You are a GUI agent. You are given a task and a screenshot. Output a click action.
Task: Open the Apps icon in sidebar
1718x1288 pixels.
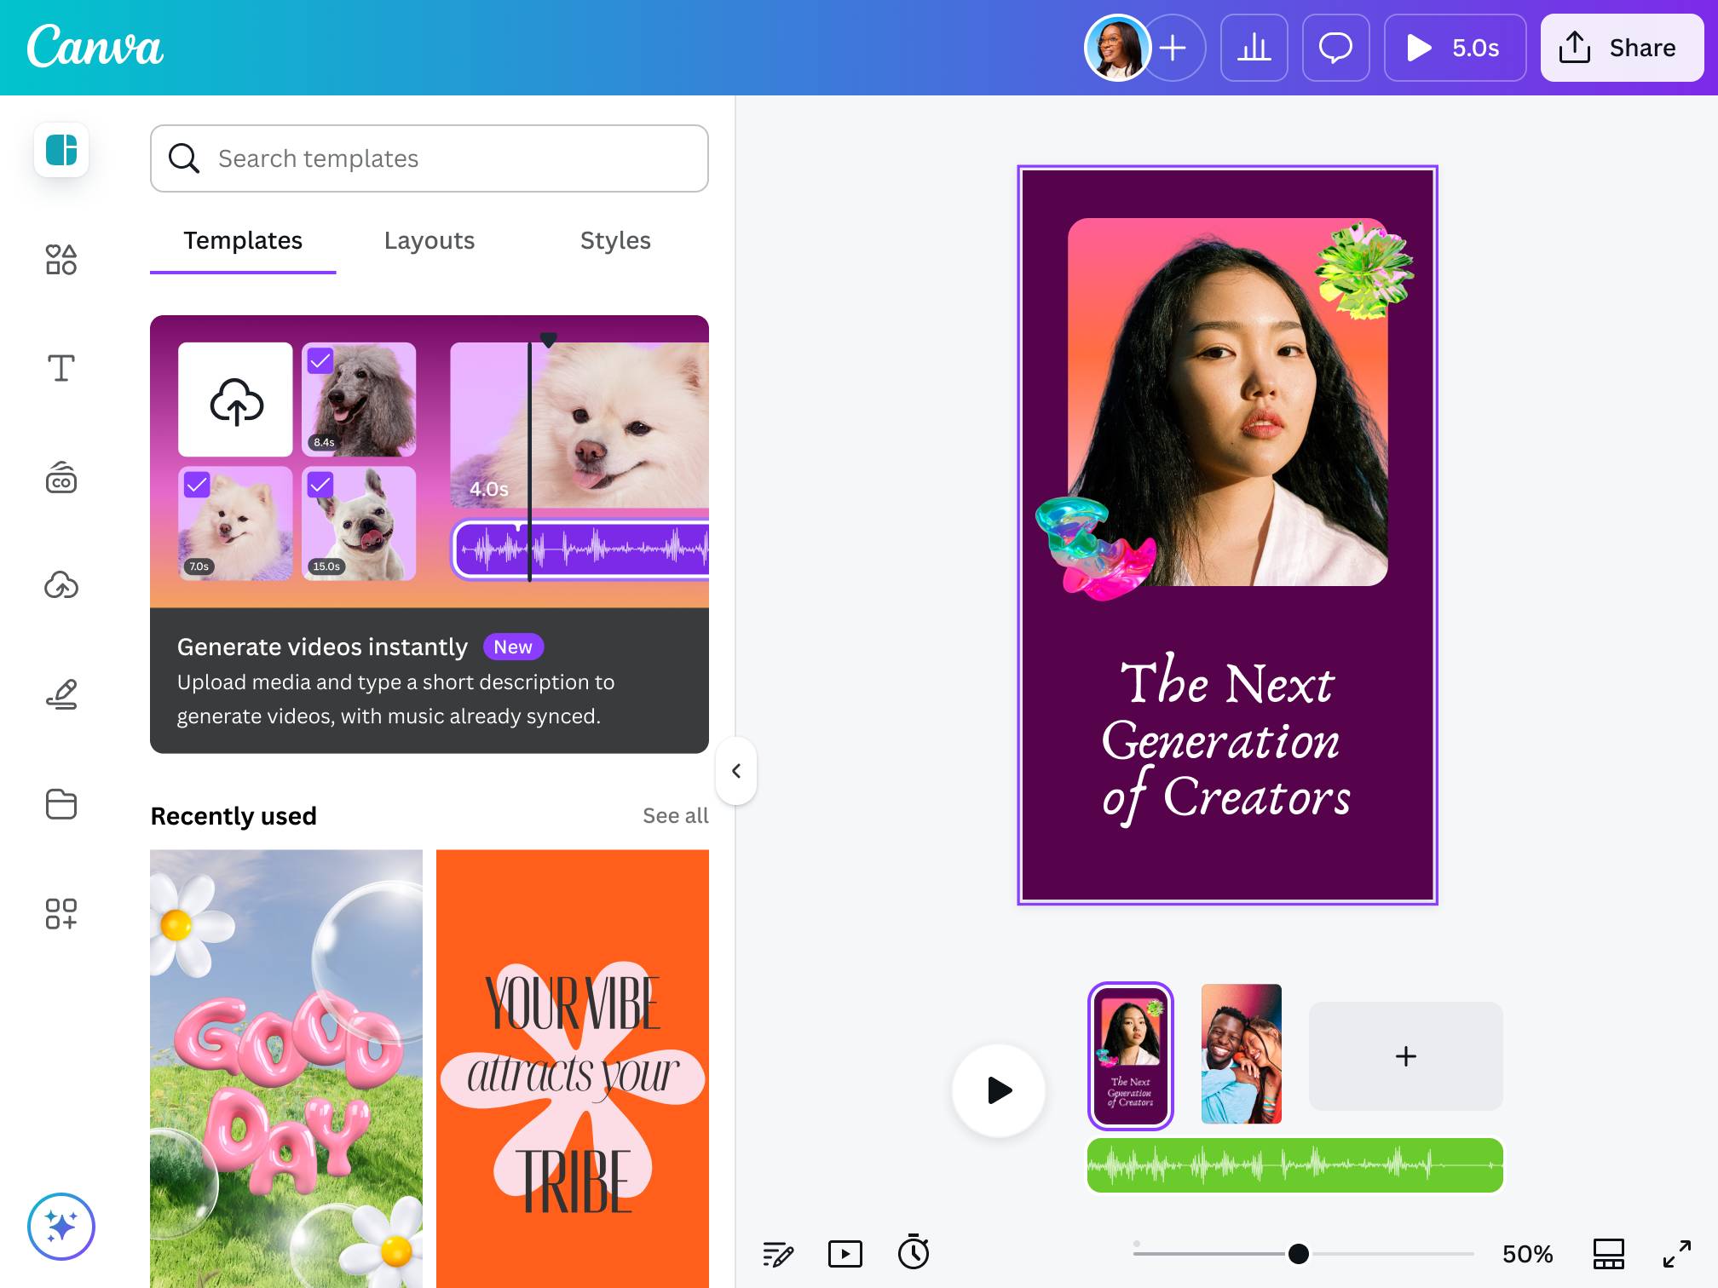[x=61, y=913]
